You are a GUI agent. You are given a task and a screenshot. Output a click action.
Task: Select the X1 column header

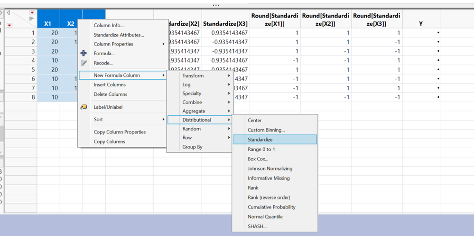pyautogui.click(x=48, y=19)
